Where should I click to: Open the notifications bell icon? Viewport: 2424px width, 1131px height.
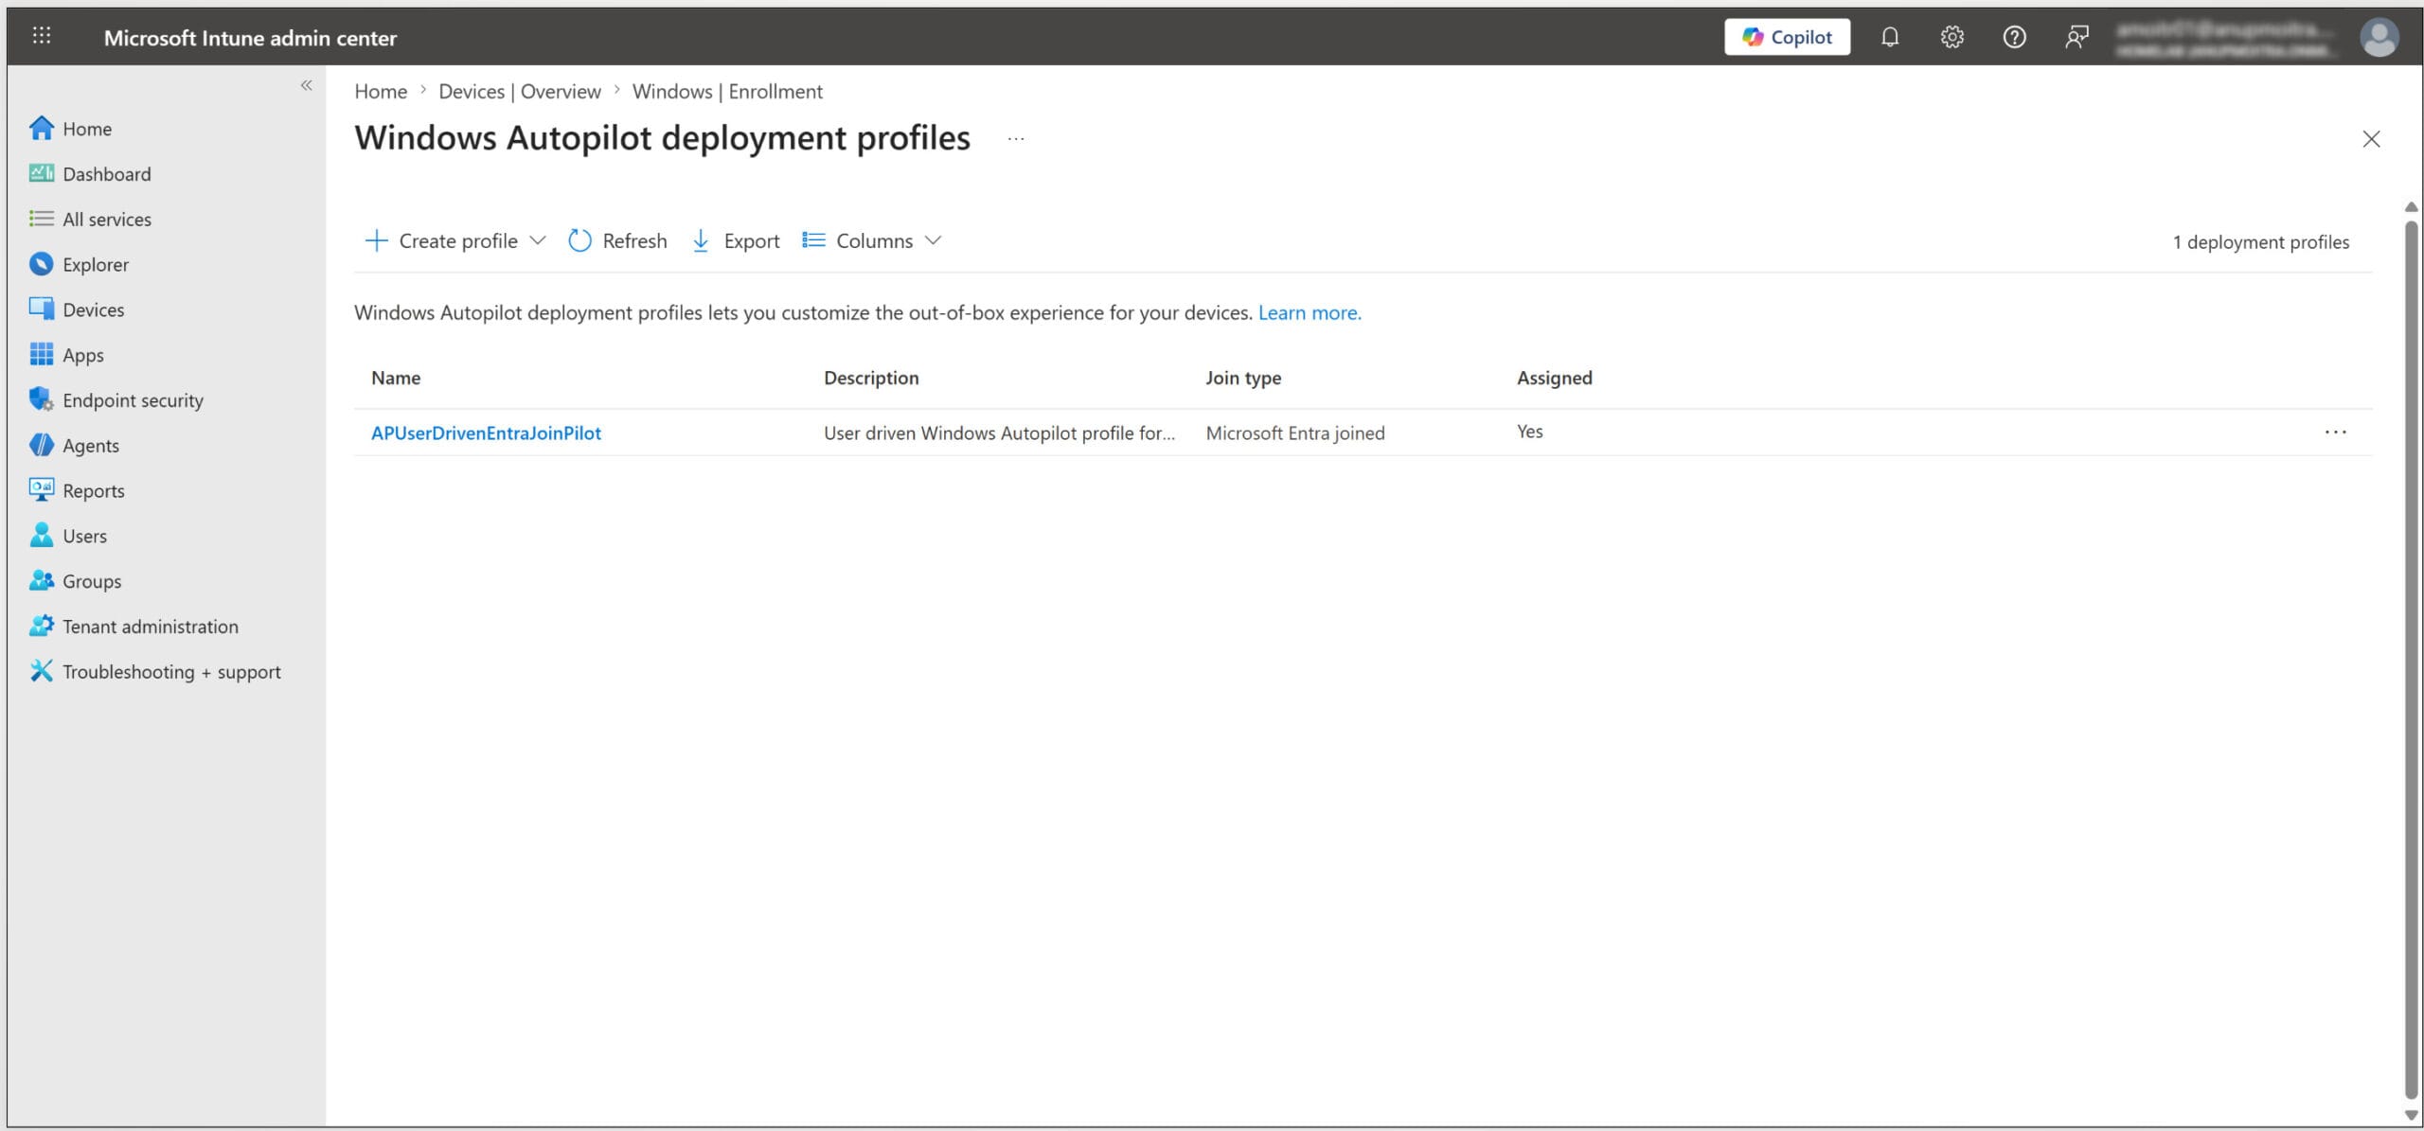[x=1889, y=37]
